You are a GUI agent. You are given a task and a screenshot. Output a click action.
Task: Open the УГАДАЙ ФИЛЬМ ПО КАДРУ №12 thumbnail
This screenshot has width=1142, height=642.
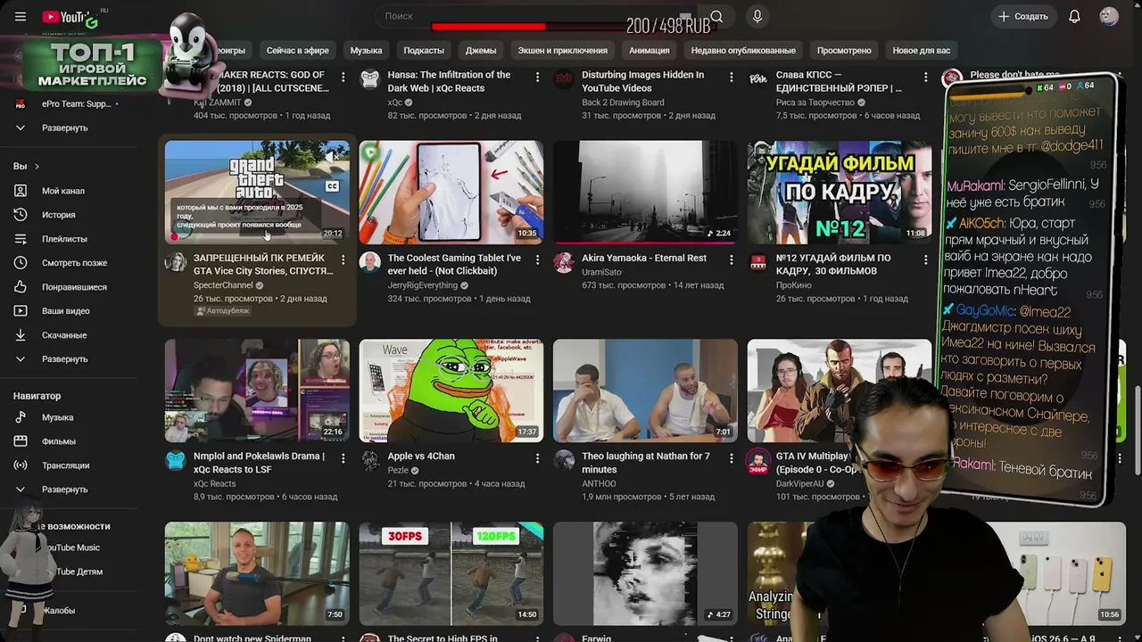click(x=840, y=193)
